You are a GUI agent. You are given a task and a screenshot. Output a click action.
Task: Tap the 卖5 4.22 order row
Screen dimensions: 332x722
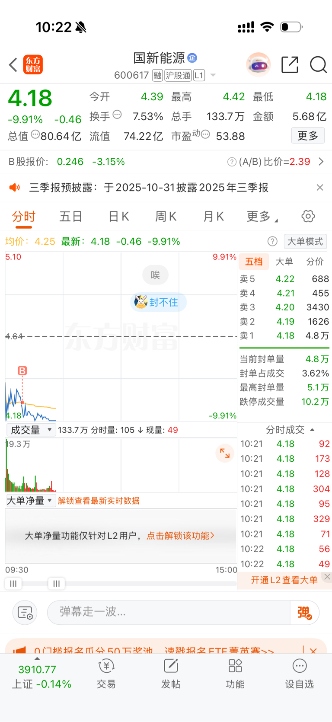coord(284,279)
